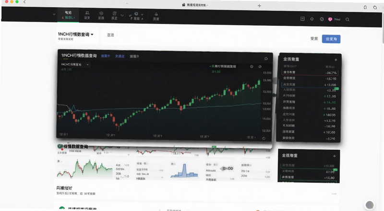This screenshot has height=211, width=384.
Task: Open the pink heart profile icon
Action: [330, 19]
